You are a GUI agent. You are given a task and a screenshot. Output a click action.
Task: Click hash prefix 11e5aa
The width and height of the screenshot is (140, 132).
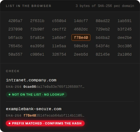[x=59, y=46]
